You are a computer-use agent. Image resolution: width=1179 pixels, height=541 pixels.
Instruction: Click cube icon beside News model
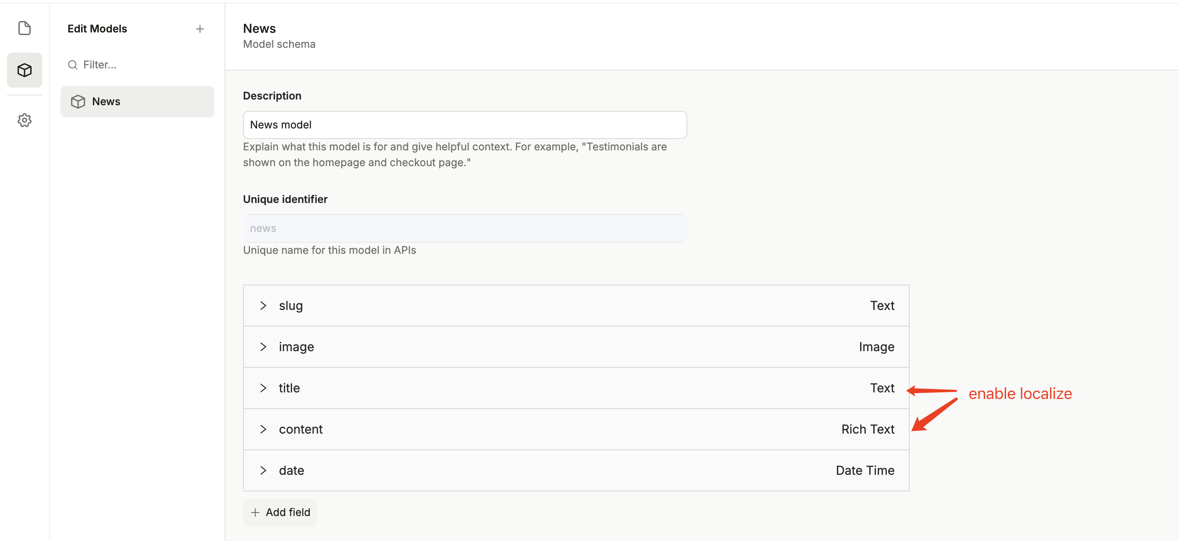click(x=78, y=102)
